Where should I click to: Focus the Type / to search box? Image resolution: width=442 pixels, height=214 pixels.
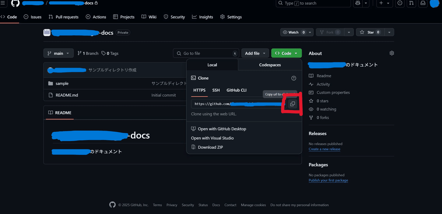coord(313,3)
